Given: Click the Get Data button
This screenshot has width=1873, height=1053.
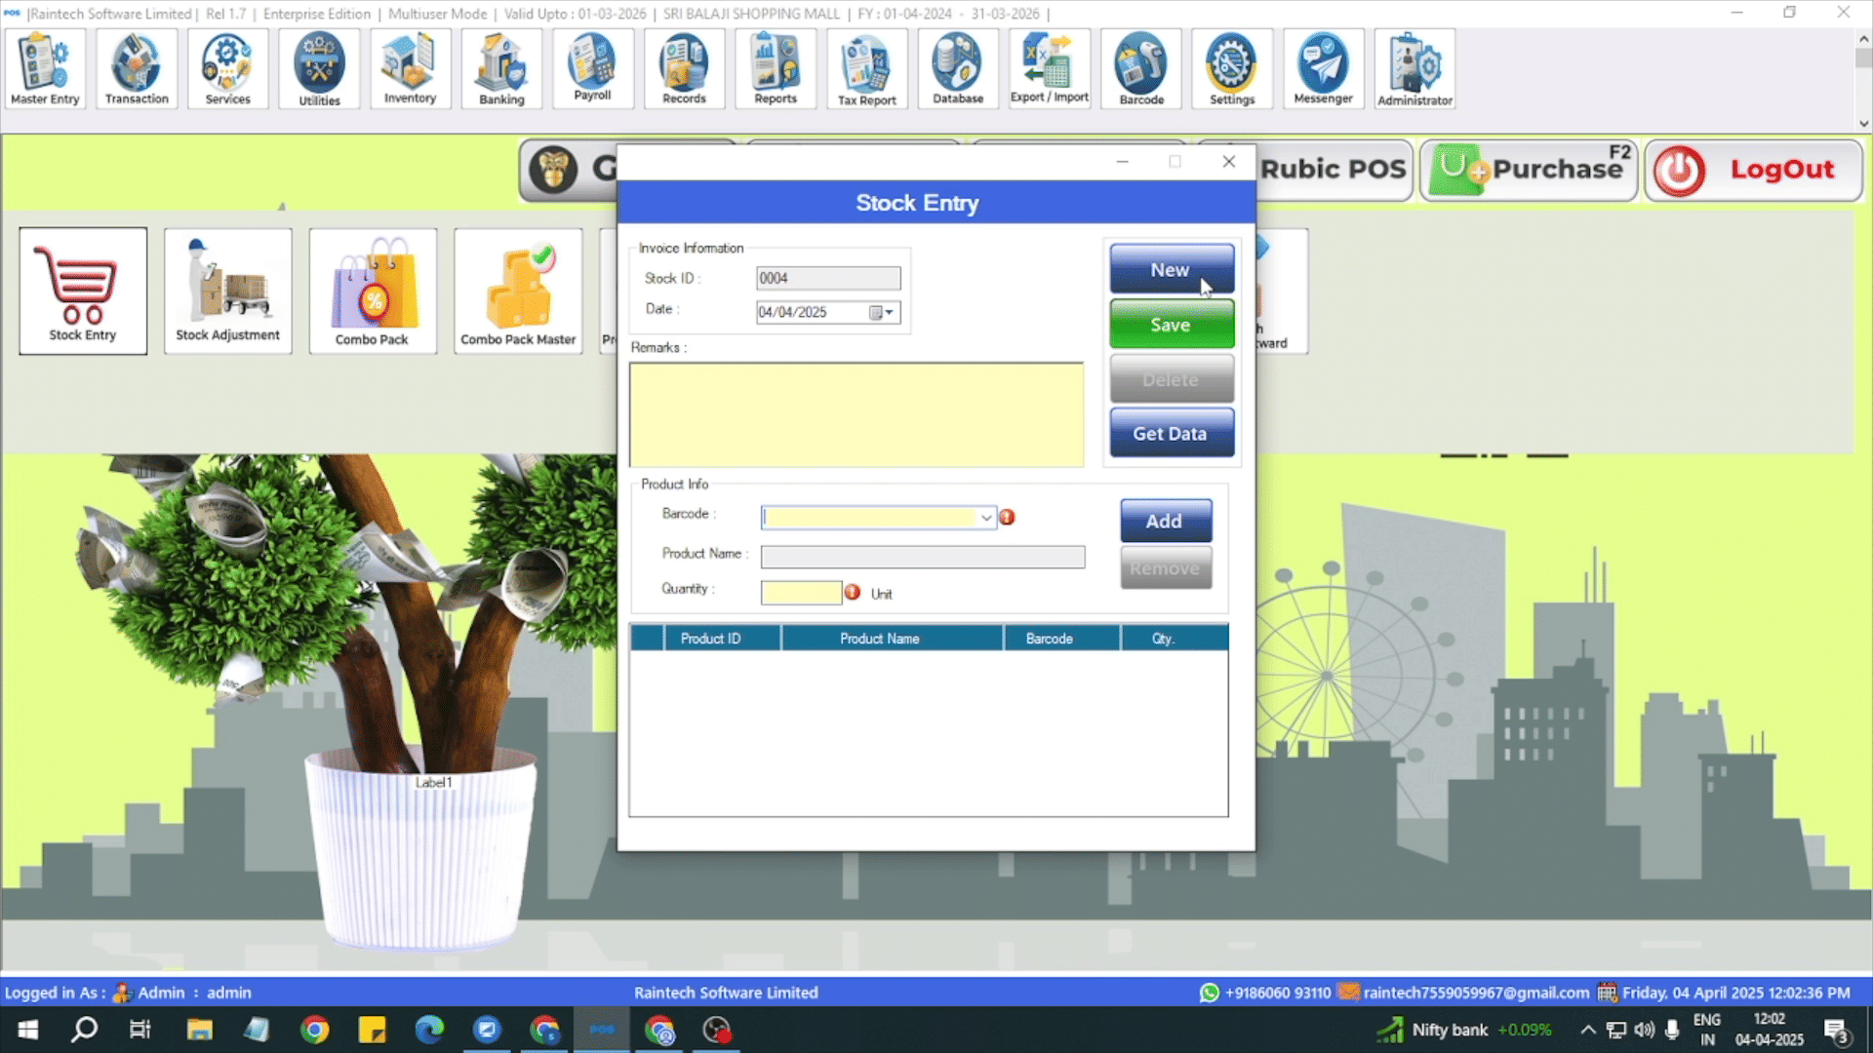Looking at the screenshot, I should coord(1171,434).
